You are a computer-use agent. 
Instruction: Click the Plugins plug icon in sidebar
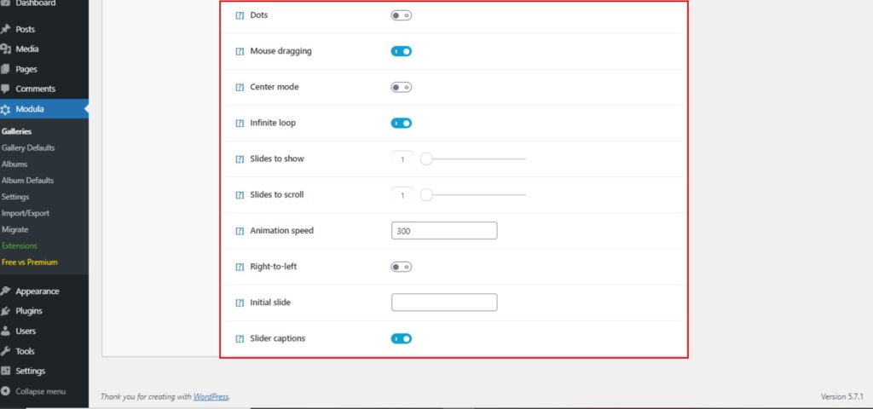[6, 311]
